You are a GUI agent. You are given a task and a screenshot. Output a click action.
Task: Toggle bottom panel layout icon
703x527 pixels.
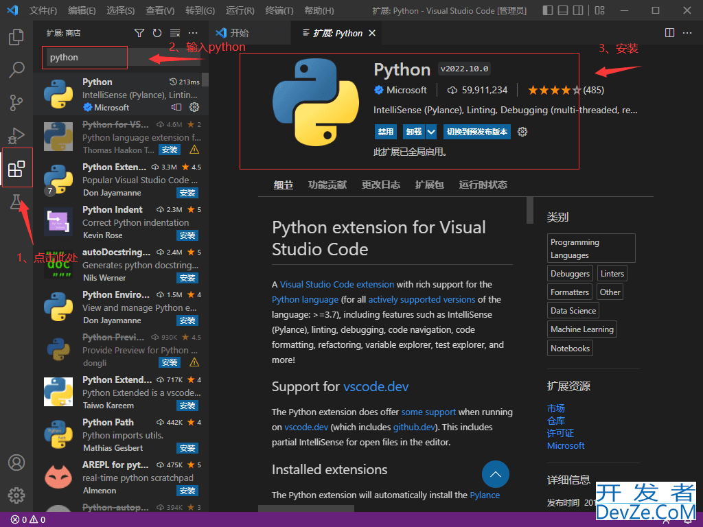(x=563, y=10)
